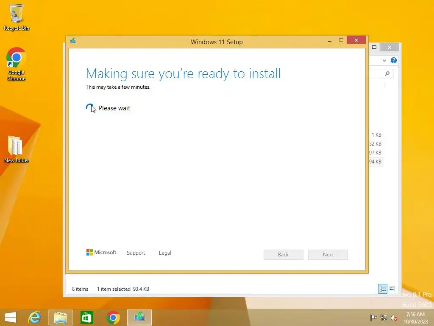
Task: Expand the Explorer ribbon chevron
Action: [x=384, y=60]
